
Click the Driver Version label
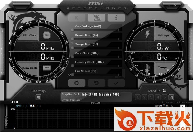click(71, 100)
